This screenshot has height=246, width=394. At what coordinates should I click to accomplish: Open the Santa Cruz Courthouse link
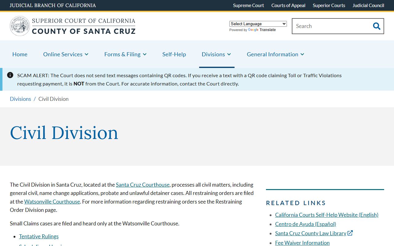pos(143,184)
